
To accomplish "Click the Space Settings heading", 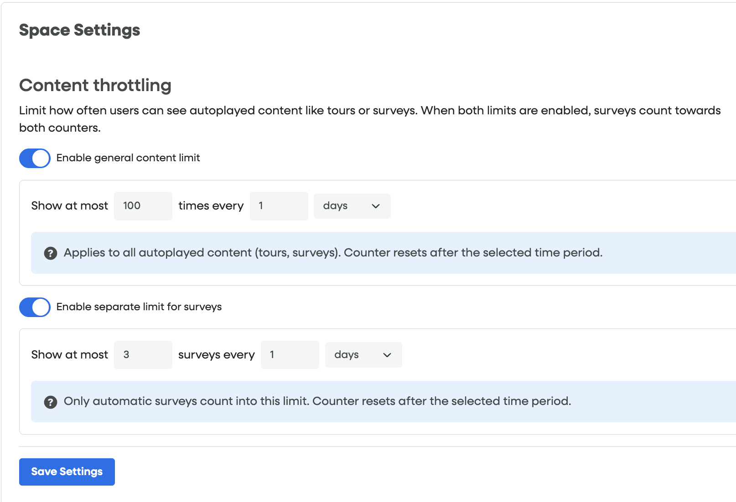I will click(x=79, y=30).
